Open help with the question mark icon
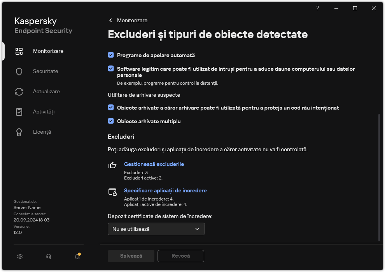This screenshot has width=385, height=272. (x=317, y=8)
